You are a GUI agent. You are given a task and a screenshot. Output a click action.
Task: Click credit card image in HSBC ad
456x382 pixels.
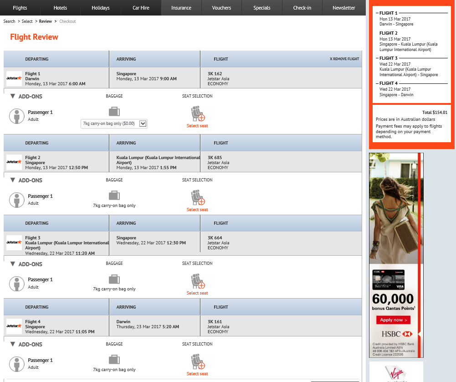pos(388,280)
